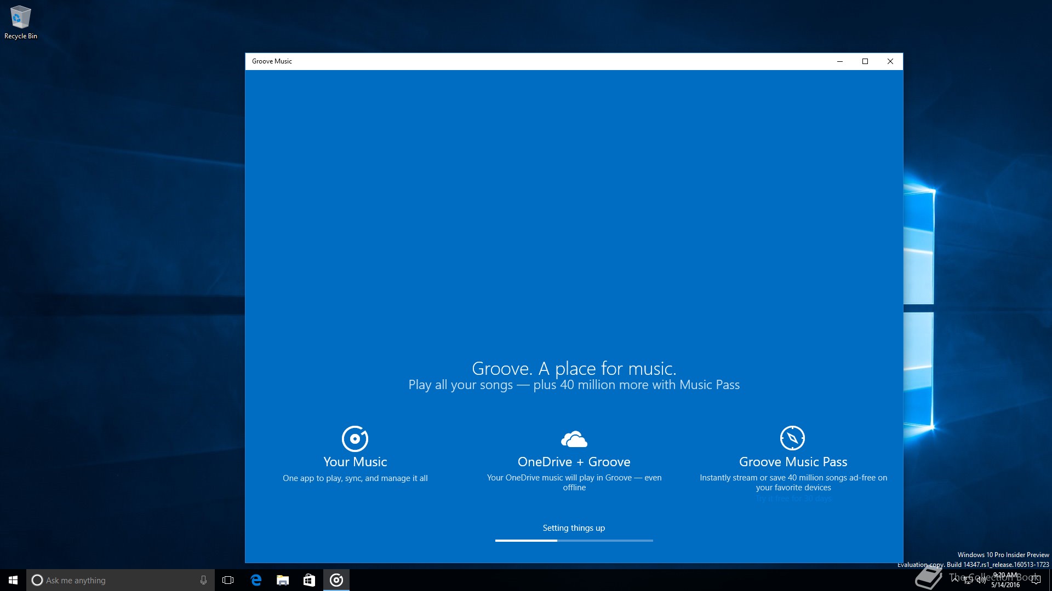Click the Ask me anything search box

(120, 580)
